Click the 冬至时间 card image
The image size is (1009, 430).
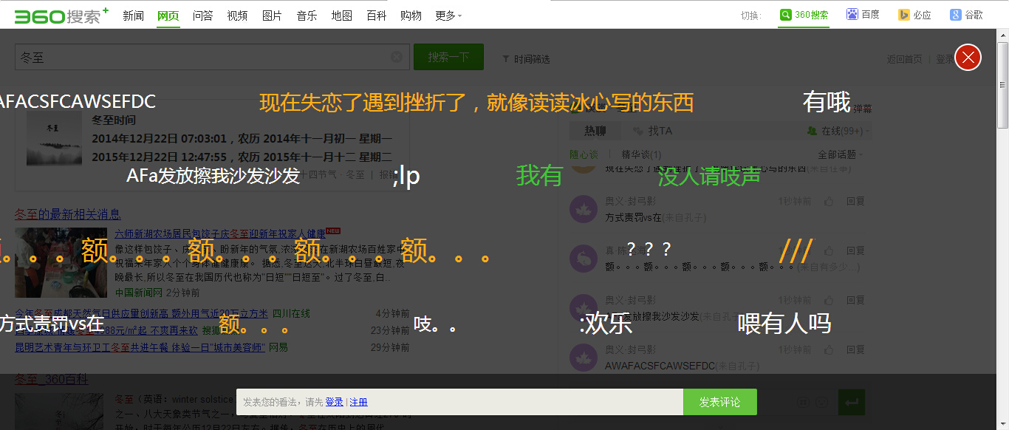pos(55,140)
